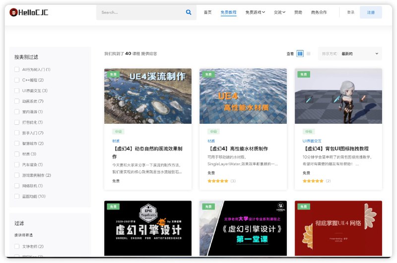Check the 新手入门 (7) filter
Viewport: 397px width, 263px height.
point(17,133)
